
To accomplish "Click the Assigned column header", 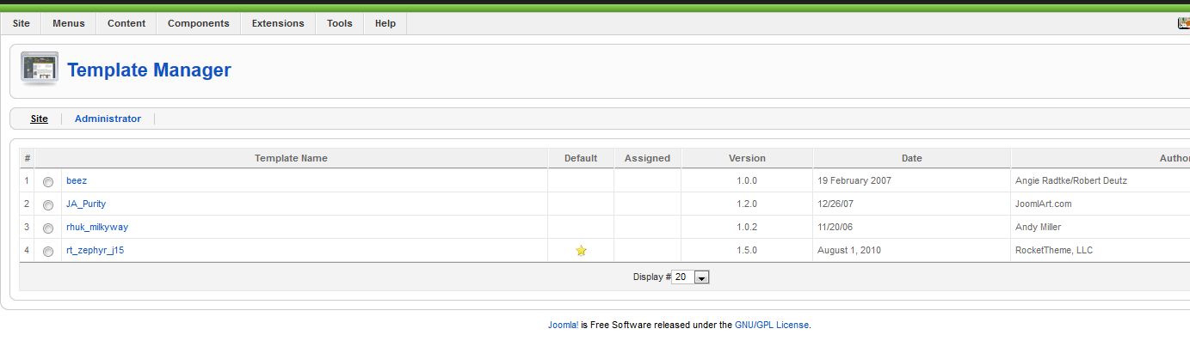I will pos(647,158).
